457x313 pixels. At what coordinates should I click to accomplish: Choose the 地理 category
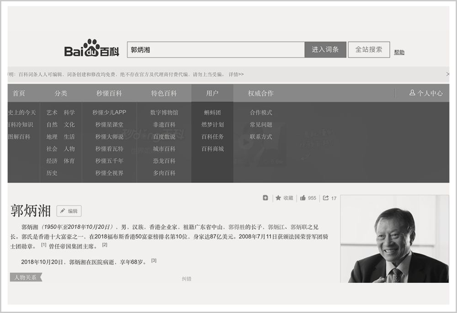(52, 137)
